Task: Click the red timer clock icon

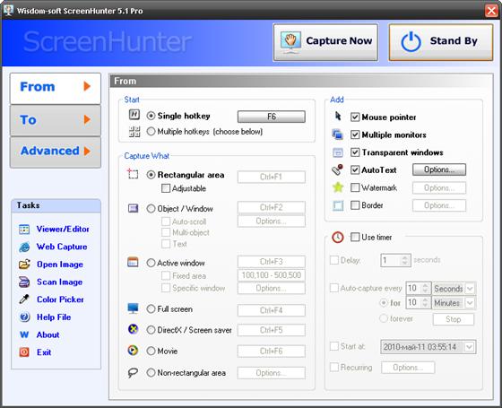Action: (x=337, y=238)
